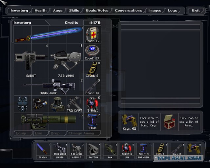Open the Augs tab

pyautogui.click(x=58, y=10)
